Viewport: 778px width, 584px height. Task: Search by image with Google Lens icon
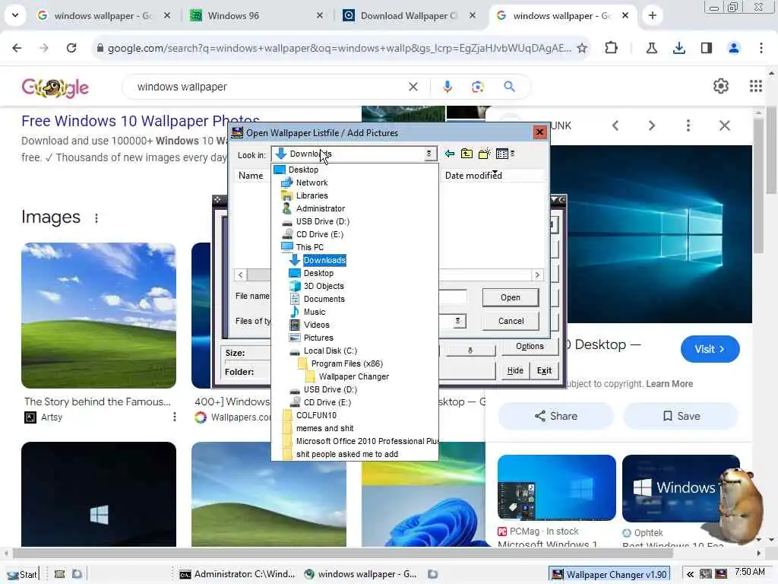pyautogui.click(x=477, y=87)
